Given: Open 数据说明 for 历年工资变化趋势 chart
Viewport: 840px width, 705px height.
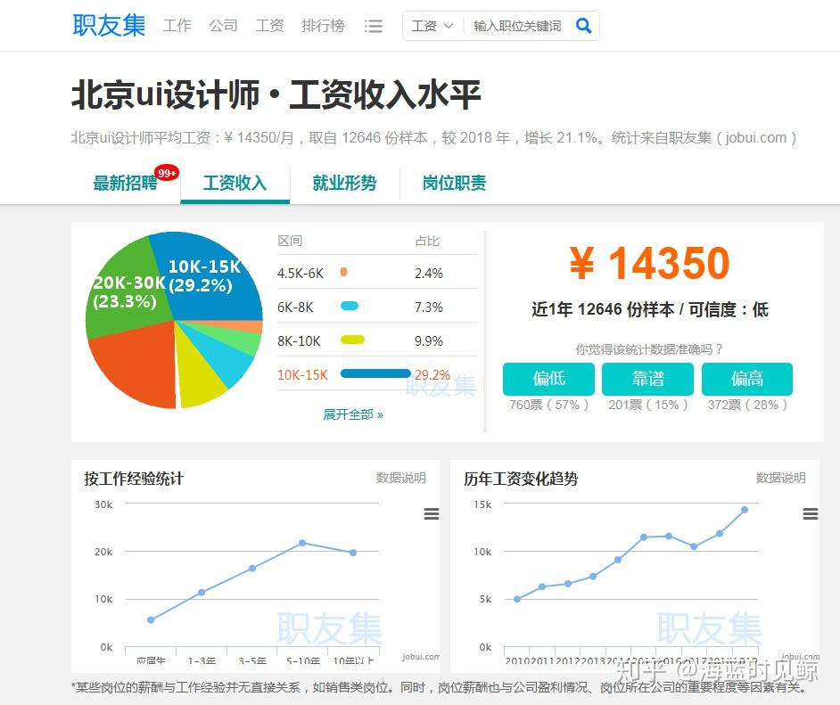Looking at the screenshot, I should click(x=780, y=478).
